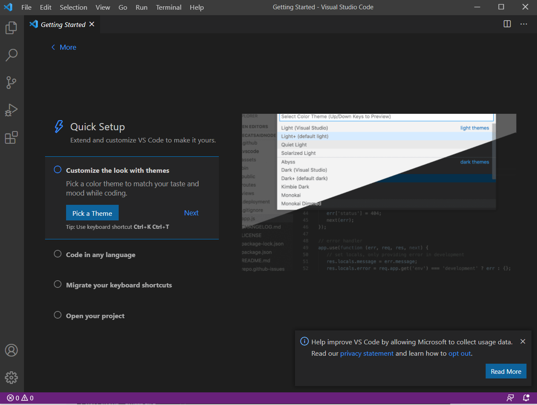This screenshot has height=405, width=537.
Task: Click the Pick a Theme button
Action: tap(92, 213)
